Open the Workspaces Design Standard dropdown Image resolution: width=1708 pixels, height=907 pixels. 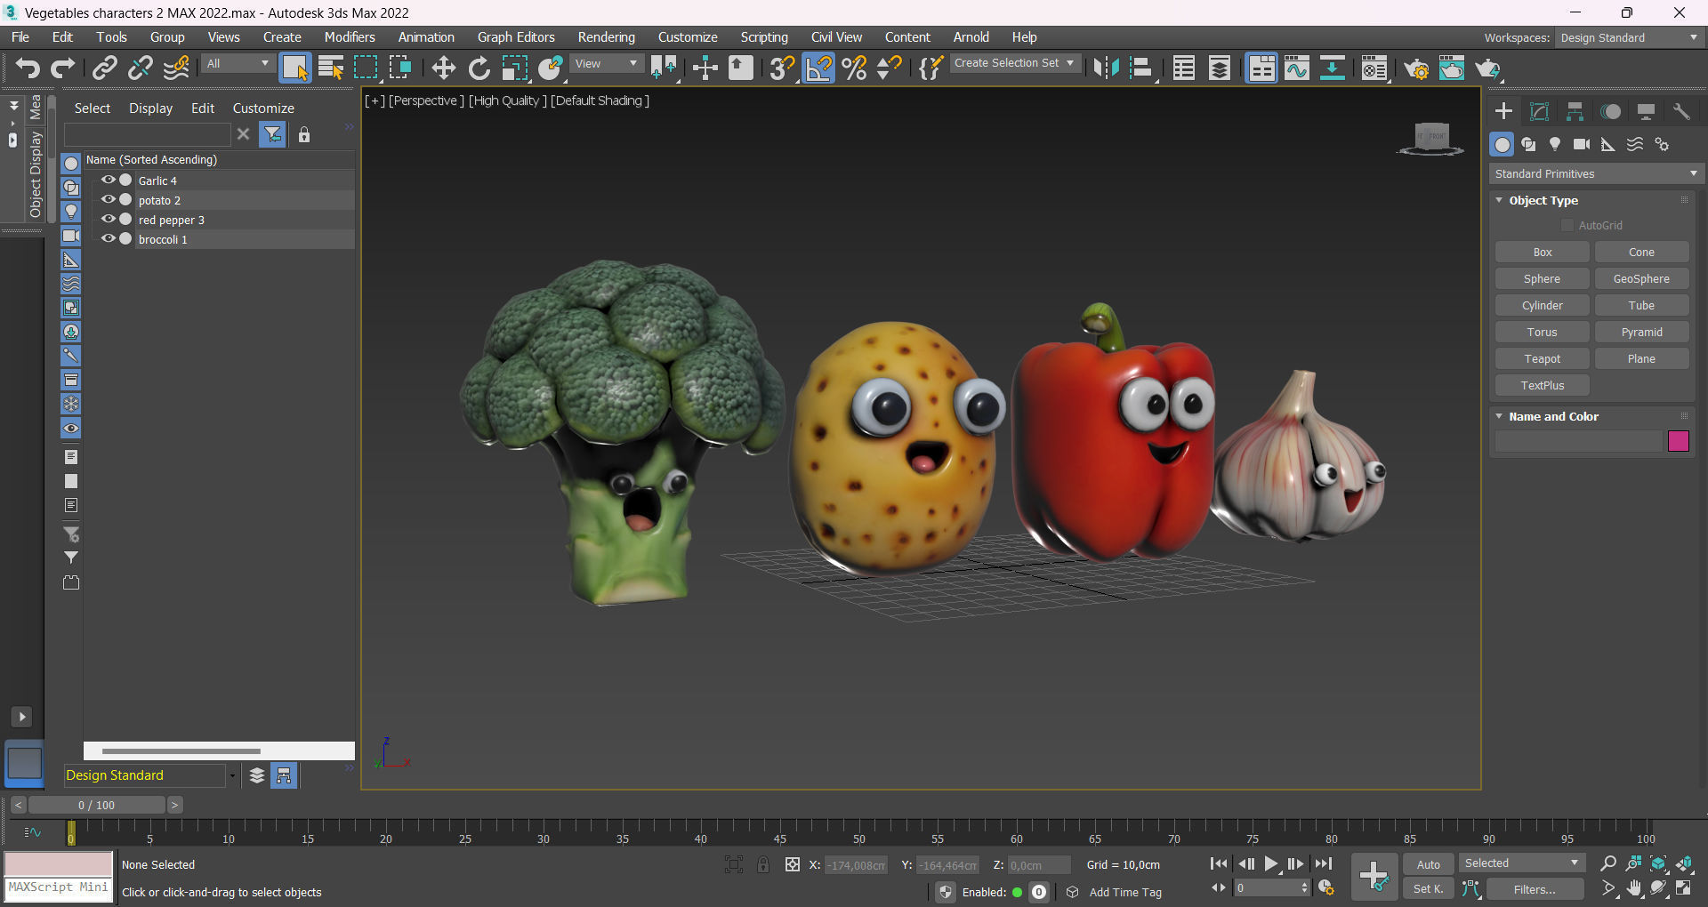click(x=1630, y=37)
